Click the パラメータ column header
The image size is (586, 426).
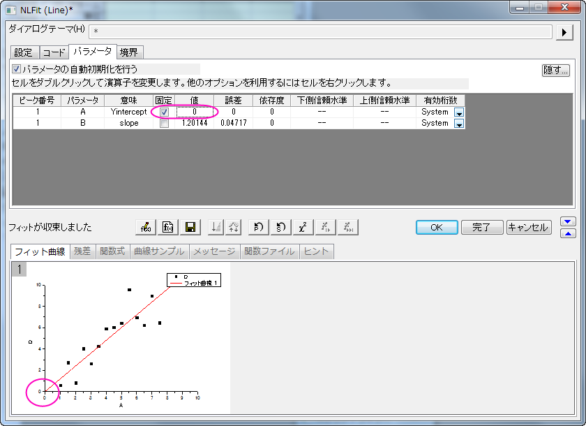(x=83, y=101)
